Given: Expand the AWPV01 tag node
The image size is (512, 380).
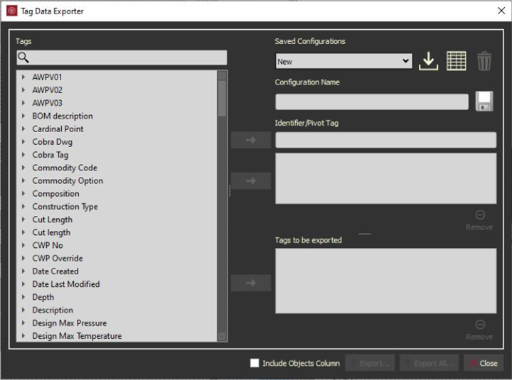Looking at the screenshot, I should point(23,77).
